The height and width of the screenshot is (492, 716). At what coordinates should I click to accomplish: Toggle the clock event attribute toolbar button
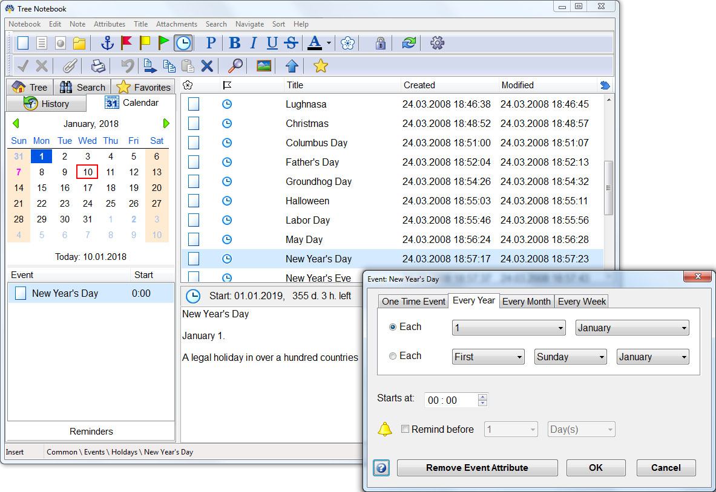pyautogui.click(x=183, y=43)
